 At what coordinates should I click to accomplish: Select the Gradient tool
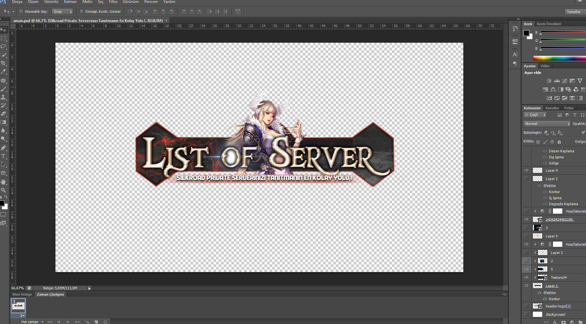[4, 122]
